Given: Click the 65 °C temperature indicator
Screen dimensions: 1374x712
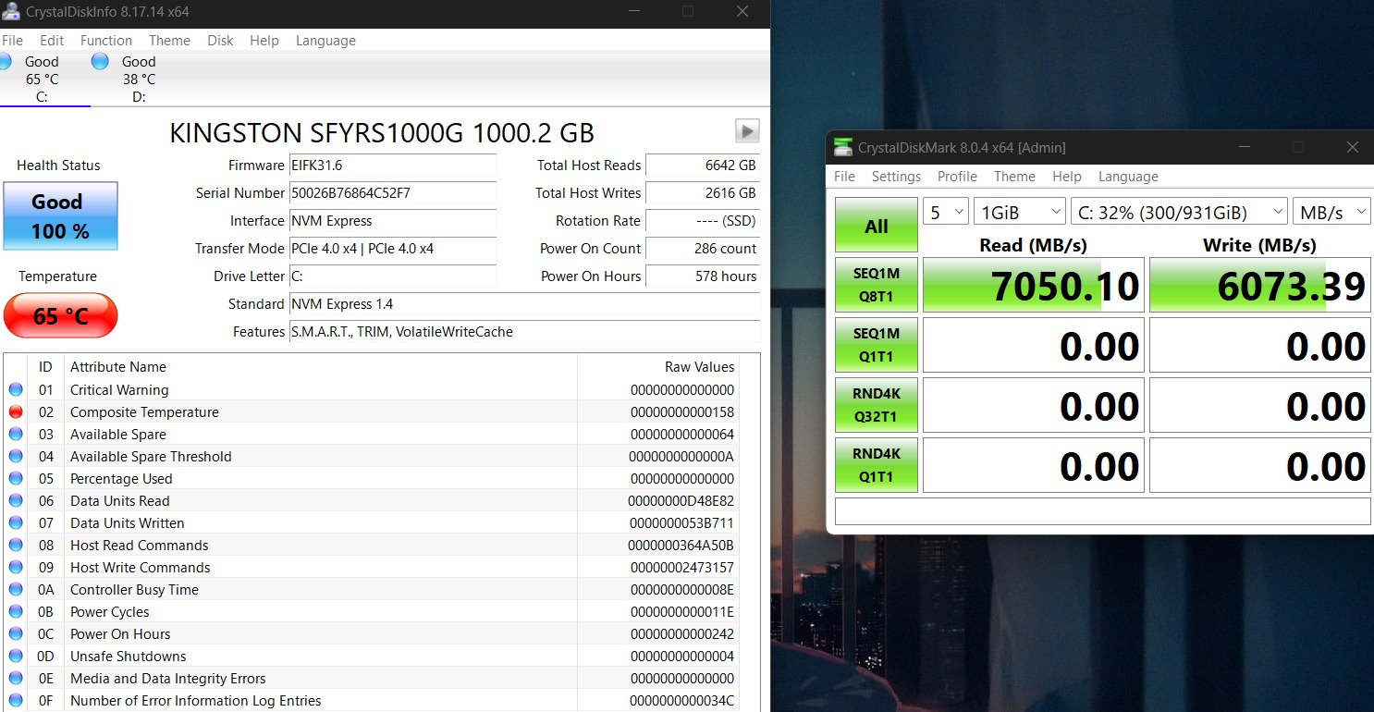Looking at the screenshot, I should pyautogui.click(x=60, y=316).
